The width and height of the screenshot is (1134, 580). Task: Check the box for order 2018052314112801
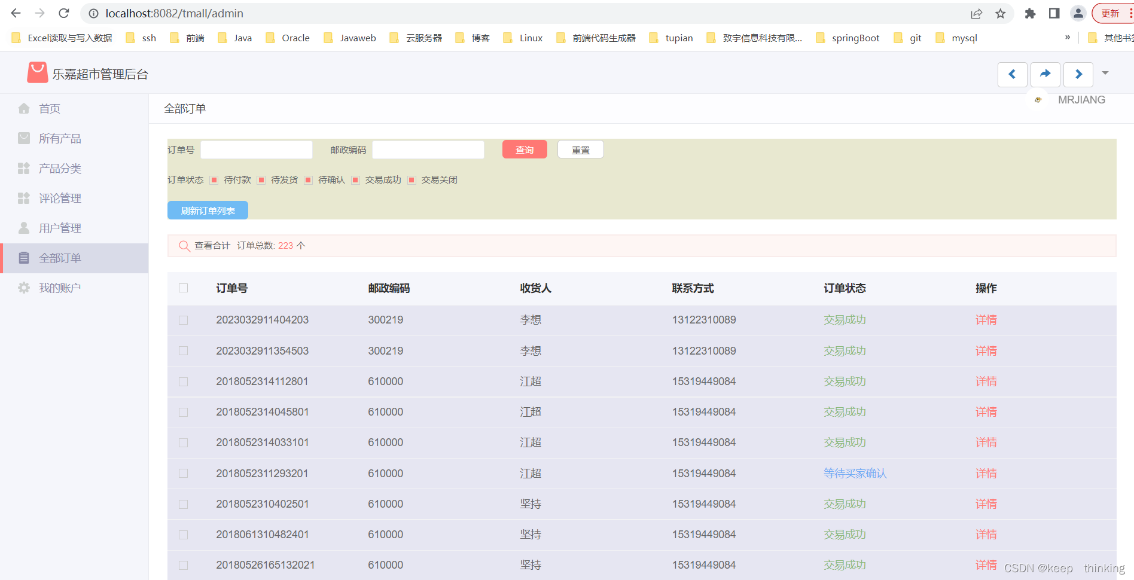(184, 381)
